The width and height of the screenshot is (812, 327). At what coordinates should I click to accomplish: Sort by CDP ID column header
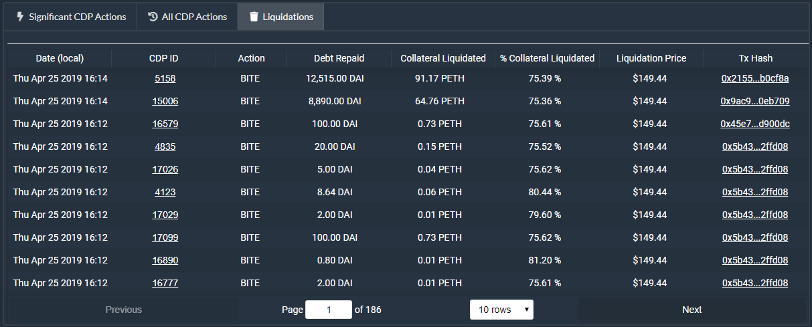164,58
